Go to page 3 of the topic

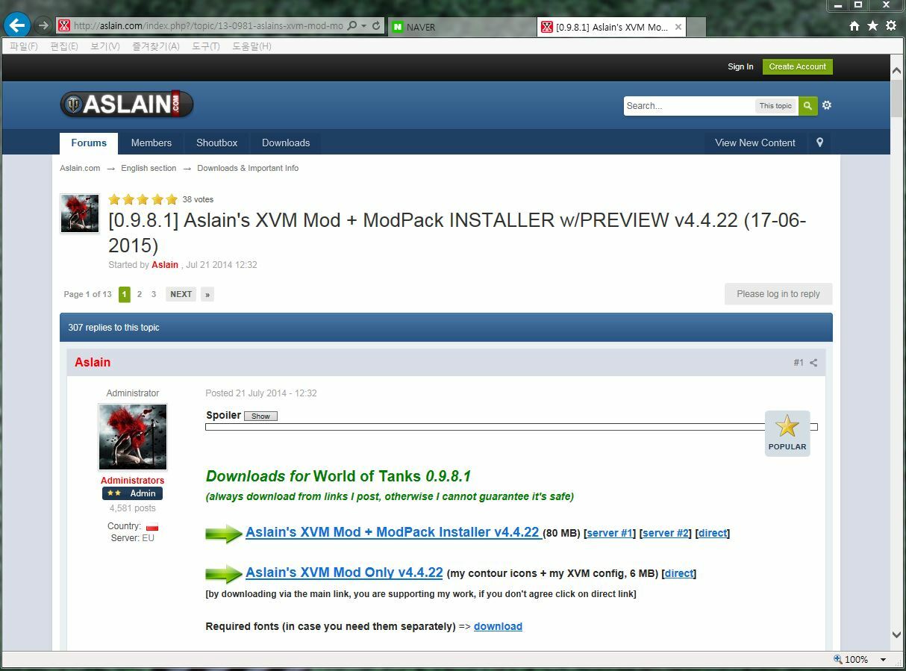154,294
